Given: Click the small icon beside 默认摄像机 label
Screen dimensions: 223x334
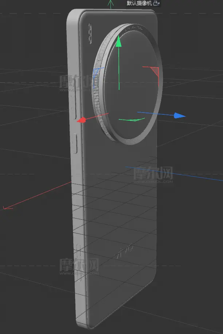Looking at the screenshot, I should 157,3.
